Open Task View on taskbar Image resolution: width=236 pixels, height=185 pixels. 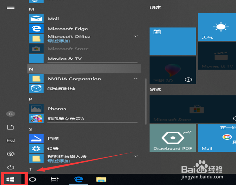pos(55,179)
